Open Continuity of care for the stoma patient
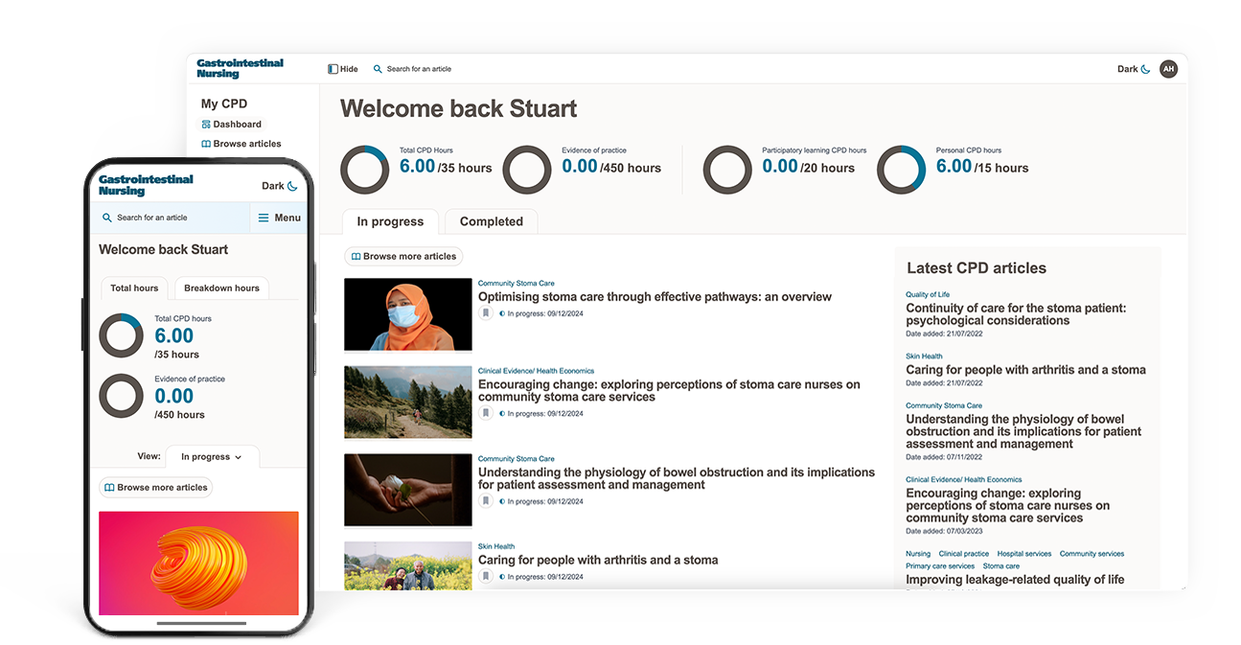The height and width of the screenshot is (645, 1241). [x=1016, y=314]
